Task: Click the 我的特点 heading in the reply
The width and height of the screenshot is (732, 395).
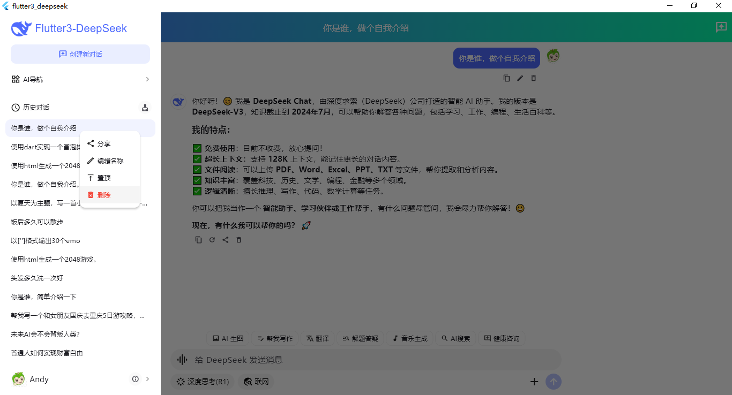Action: tap(212, 130)
